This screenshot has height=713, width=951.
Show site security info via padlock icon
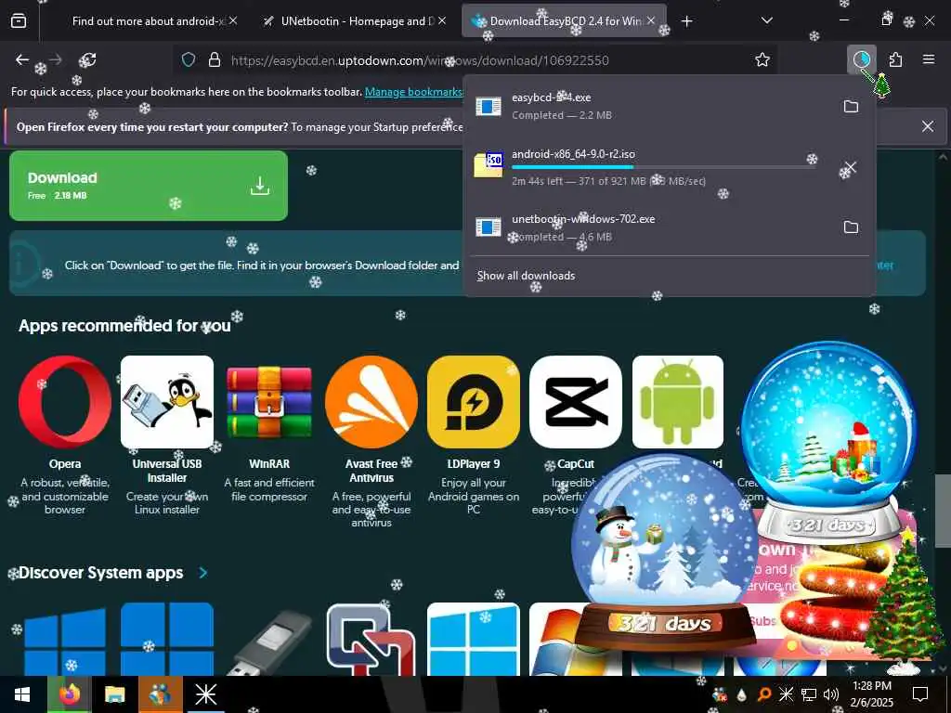(x=215, y=59)
